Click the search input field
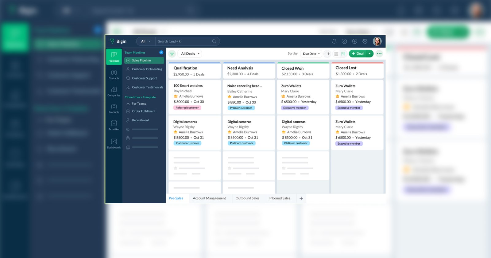Screen dimensions: 491x258 pos(184,41)
